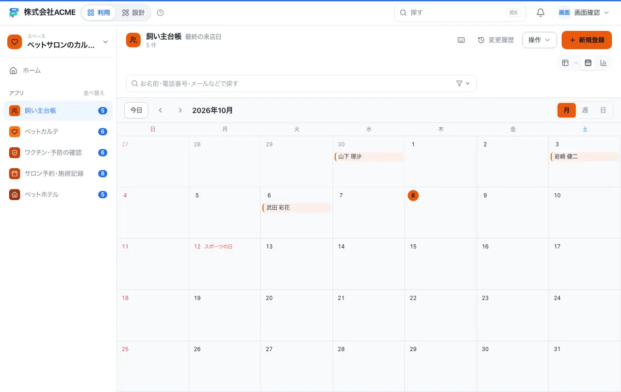Click the home icon in sidebar
The width and height of the screenshot is (621, 392).
click(x=14, y=70)
